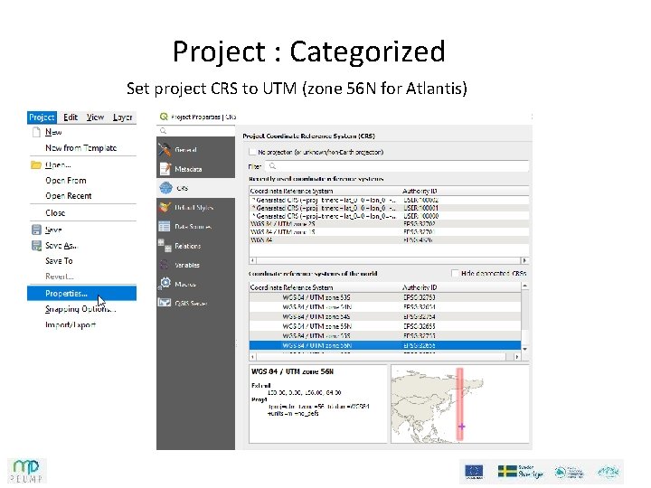Select Relations tab icon

[165, 246]
